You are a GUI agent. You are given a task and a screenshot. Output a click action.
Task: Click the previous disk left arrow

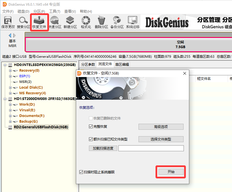pos(10,35)
